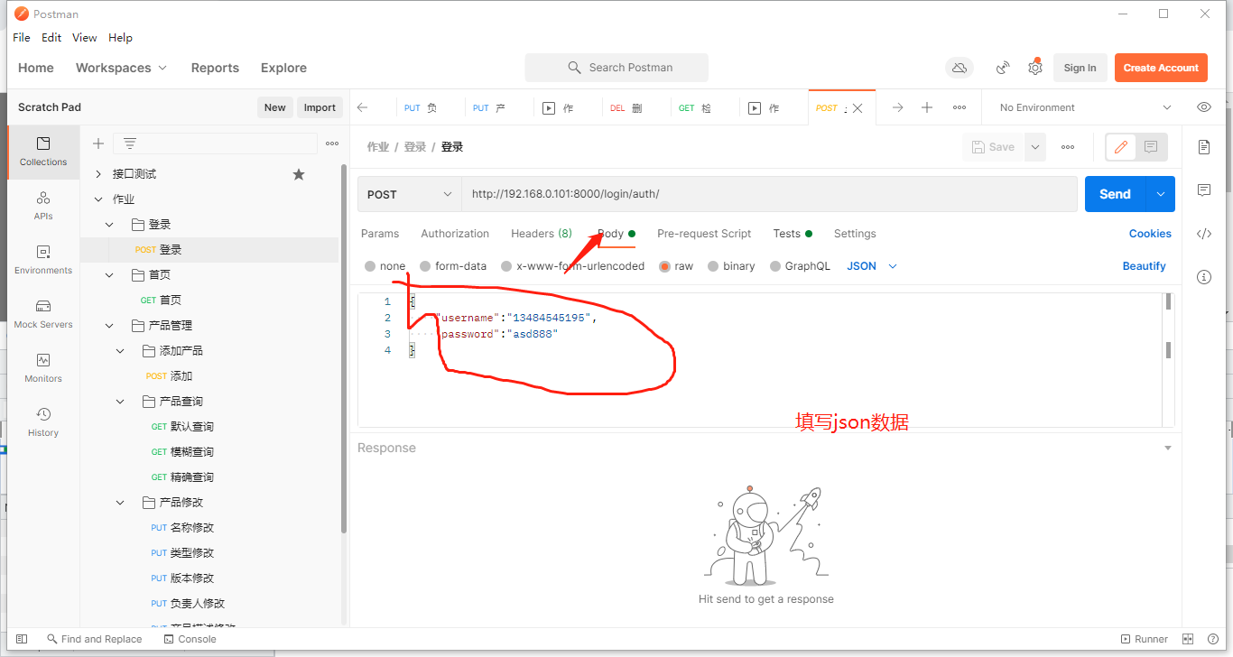
Task: Switch to the Pre-request Script tab
Action: click(x=704, y=234)
